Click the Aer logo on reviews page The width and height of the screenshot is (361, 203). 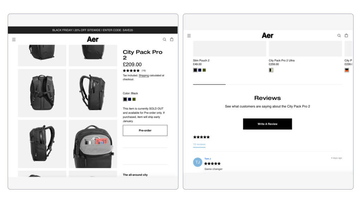point(268,36)
